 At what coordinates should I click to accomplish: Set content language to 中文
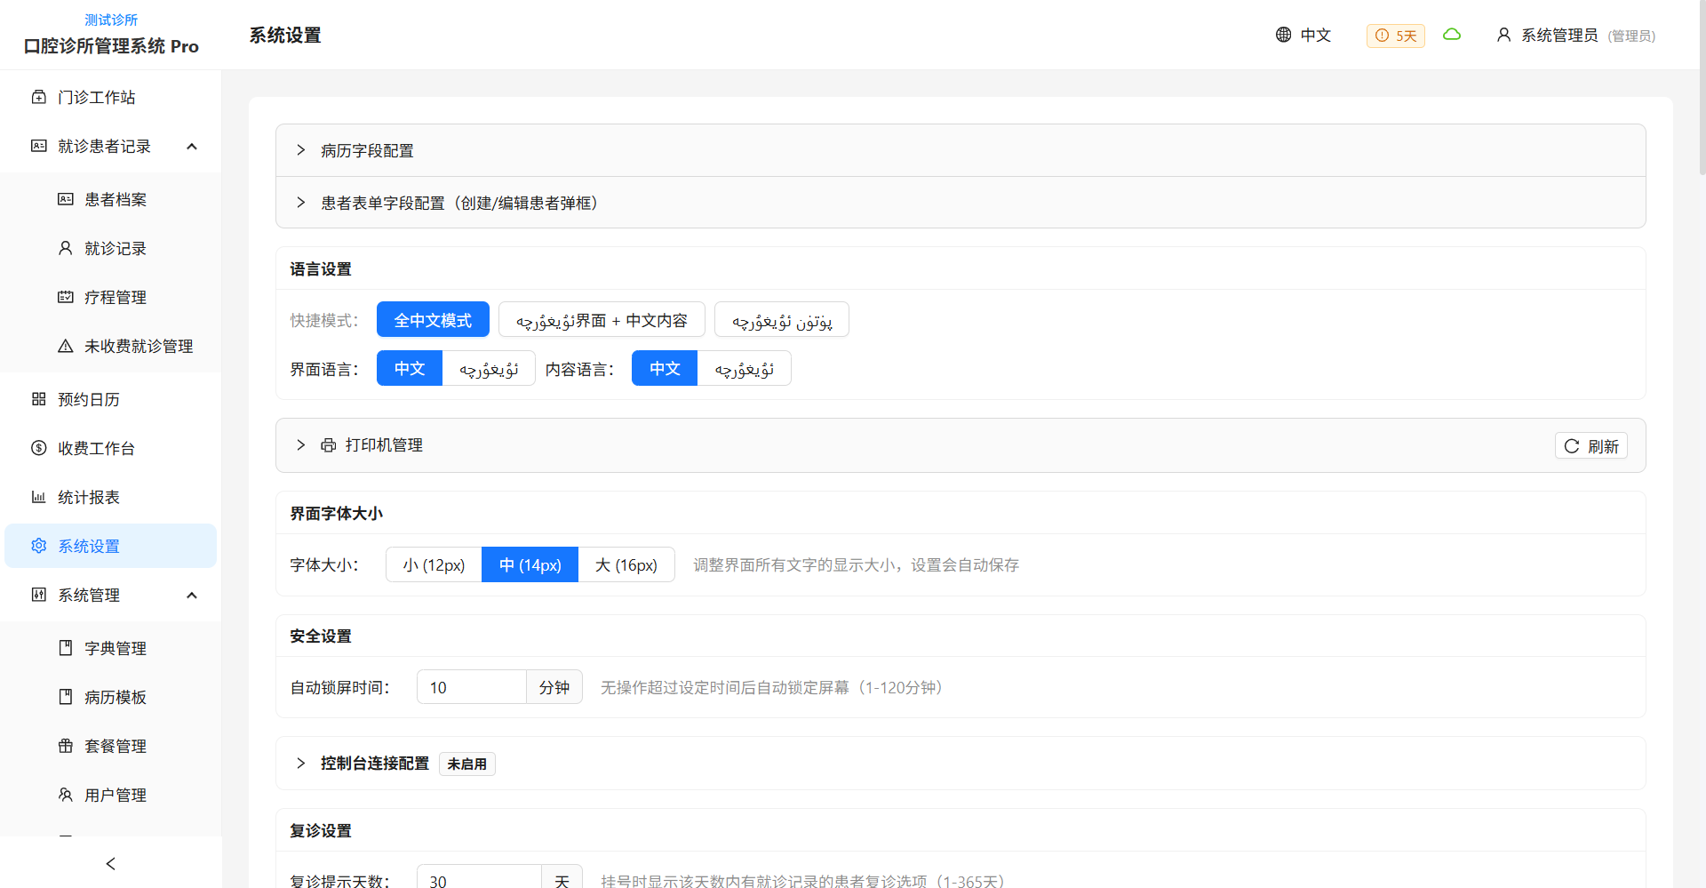[664, 369]
